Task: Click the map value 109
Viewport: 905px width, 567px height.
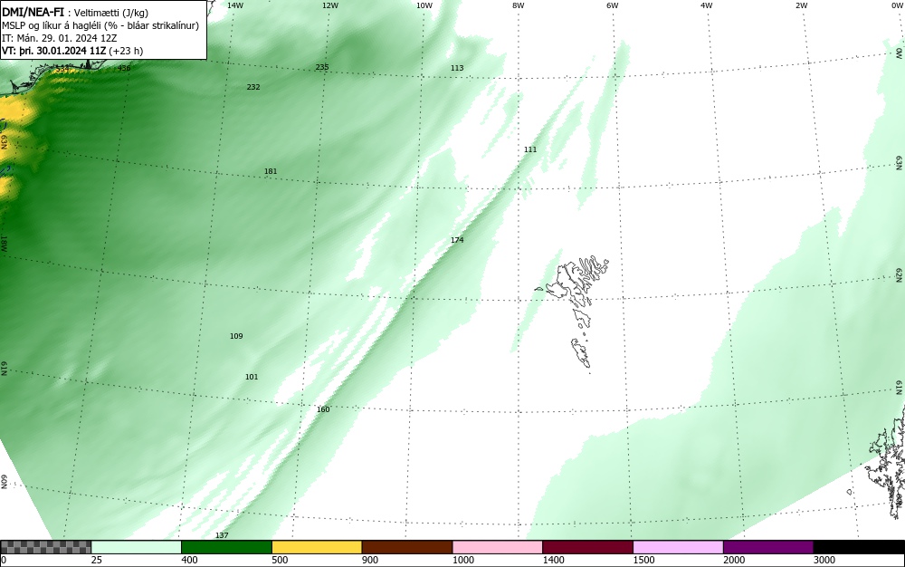Action: [236, 335]
